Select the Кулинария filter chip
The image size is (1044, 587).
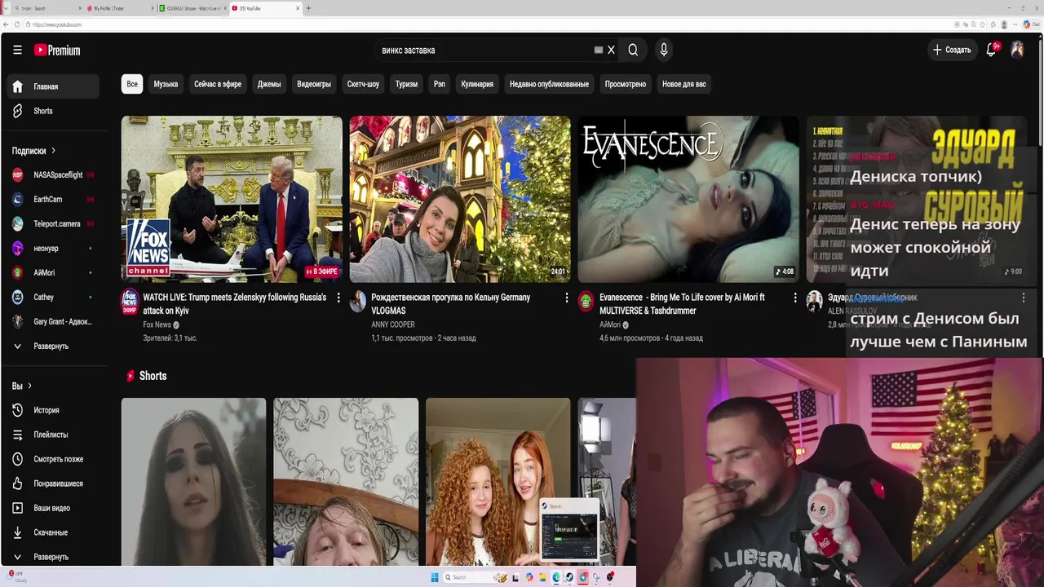[477, 84]
